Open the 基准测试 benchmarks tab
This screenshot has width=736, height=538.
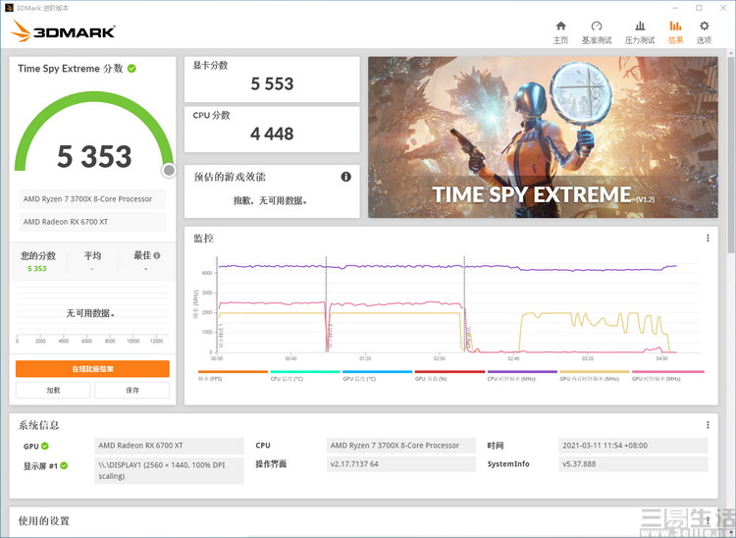click(x=597, y=32)
